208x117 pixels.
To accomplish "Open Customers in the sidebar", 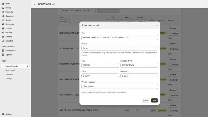I will (x=10, y=16).
